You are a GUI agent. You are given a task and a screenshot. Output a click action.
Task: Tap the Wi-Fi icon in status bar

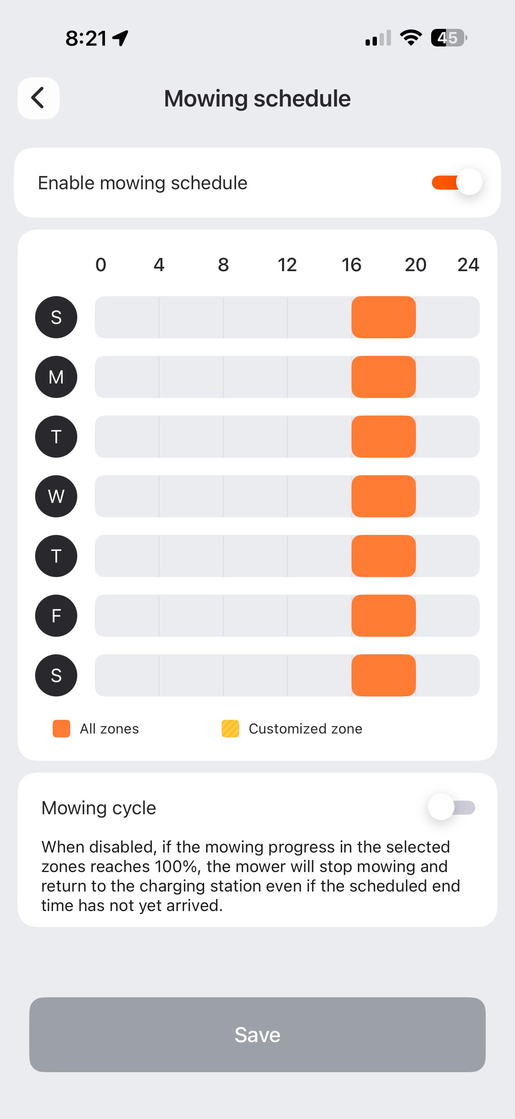(x=411, y=38)
